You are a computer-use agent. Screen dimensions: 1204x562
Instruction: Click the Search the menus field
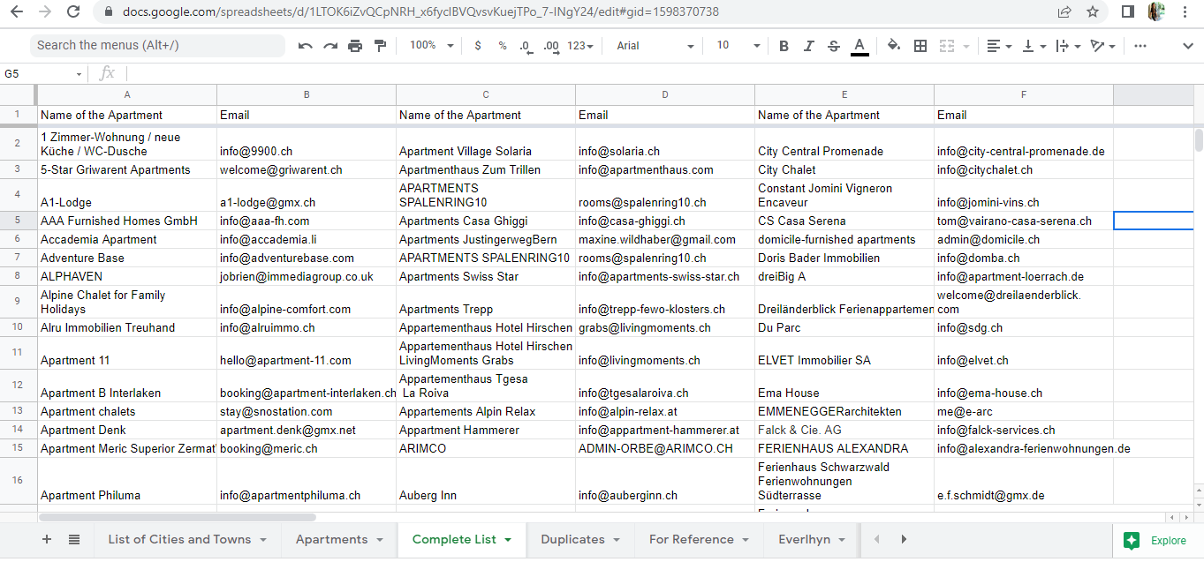click(x=157, y=45)
